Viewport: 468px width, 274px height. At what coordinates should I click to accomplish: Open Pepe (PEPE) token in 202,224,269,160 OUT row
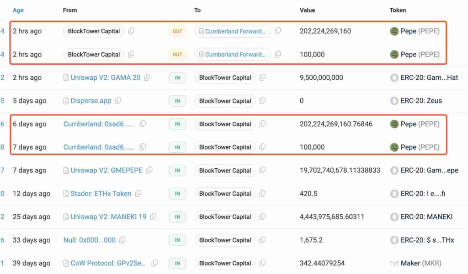pos(420,31)
